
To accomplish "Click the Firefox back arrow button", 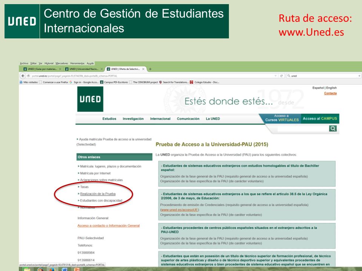I will click(23, 76).
